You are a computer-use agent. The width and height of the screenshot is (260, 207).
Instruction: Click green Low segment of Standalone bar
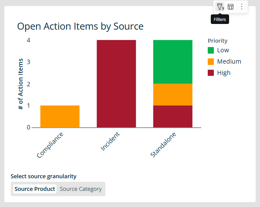pyautogui.click(x=173, y=62)
